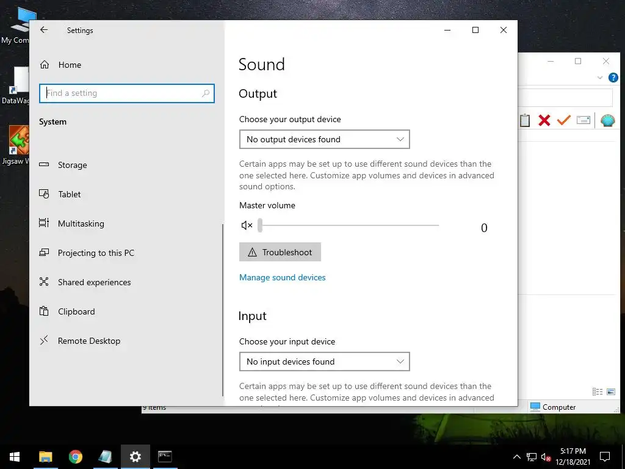Open Multitasking settings
The height and width of the screenshot is (469, 625).
point(71,224)
